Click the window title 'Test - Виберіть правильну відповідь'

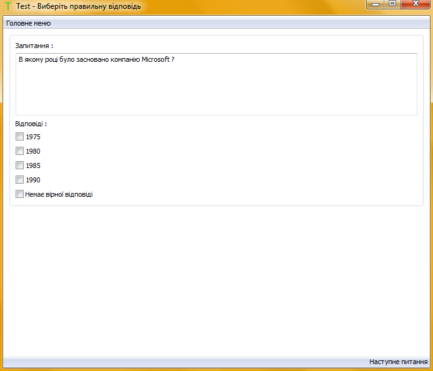pyautogui.click(x=79, y=6)
